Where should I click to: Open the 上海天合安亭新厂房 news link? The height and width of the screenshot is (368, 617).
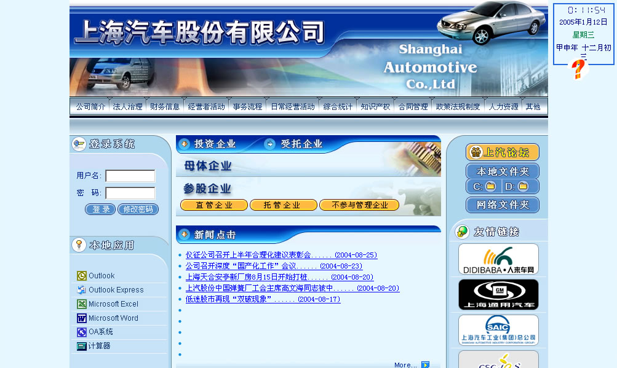tap(279, 277)
